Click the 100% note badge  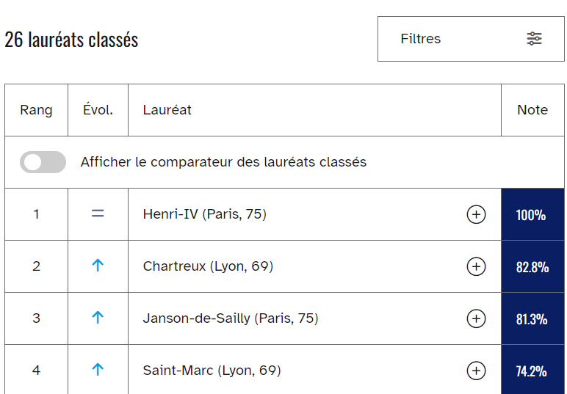pos(531,215)
